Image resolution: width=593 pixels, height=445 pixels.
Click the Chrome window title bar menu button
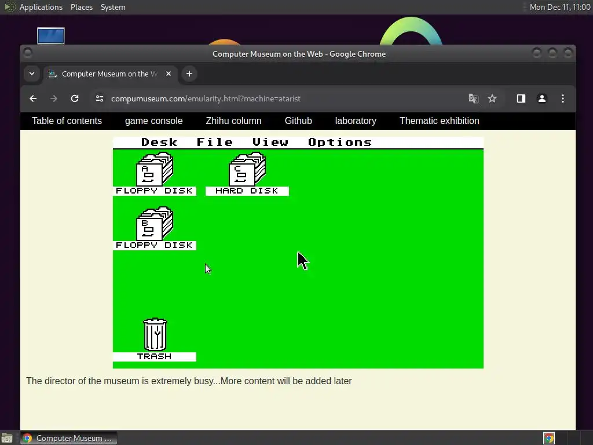click(28, 52)
